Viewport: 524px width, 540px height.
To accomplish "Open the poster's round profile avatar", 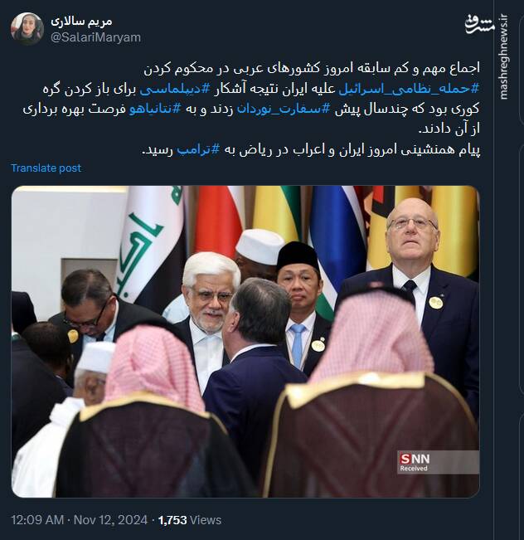I will (x=27, y=29).
